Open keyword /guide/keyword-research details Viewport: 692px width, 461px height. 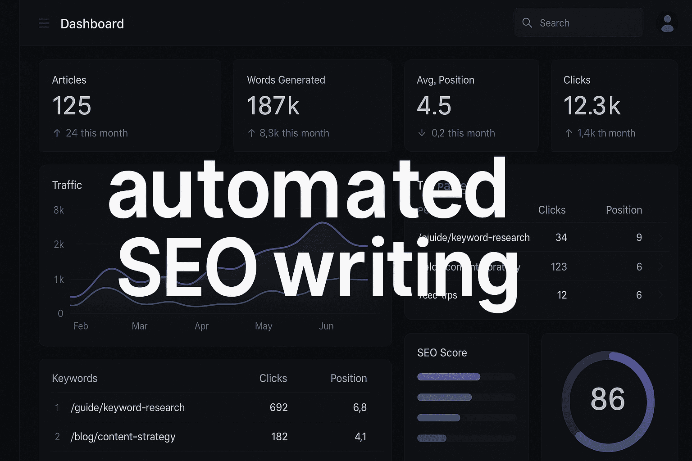point(127,407)
